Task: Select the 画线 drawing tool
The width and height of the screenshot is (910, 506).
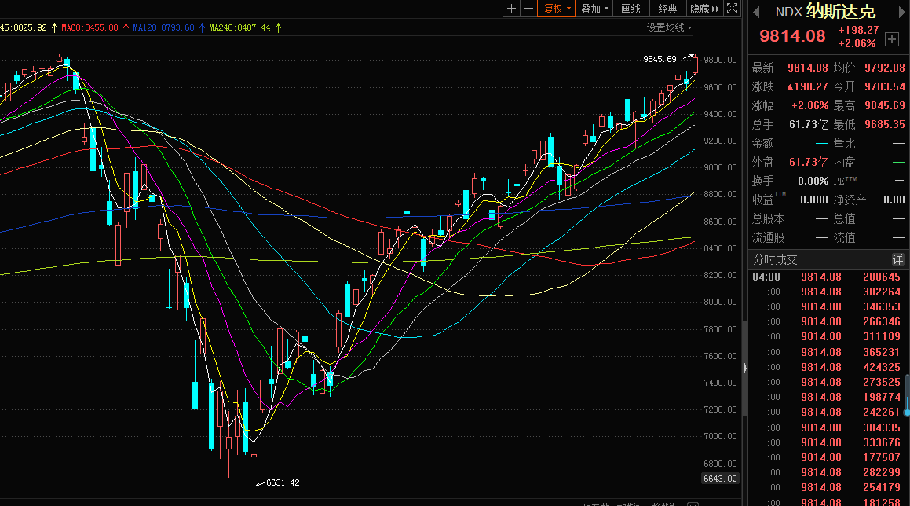Action: [630, 9]
